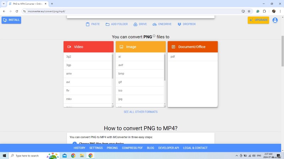This screenshot has width=284, height=159.
Task: Click the browser reload icon
Action: (x=17, y=11)
